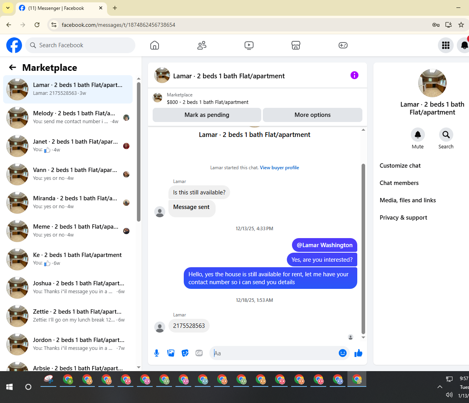Screen dimensions: 469x403
Task: Open View buyer profile link
Action: (279, 168)
